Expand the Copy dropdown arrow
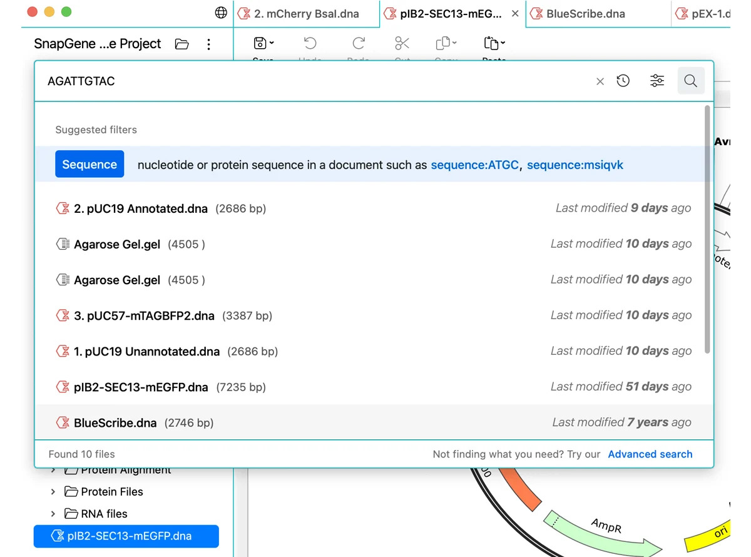The width and height of the screenshot is (751, 557). [x=454, y=43]
